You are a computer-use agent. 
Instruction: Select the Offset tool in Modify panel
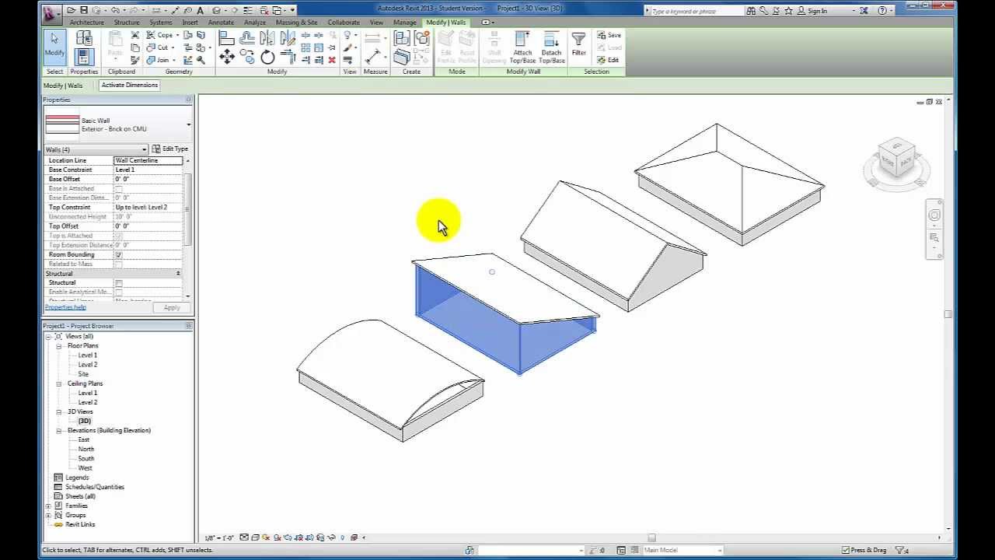click(247, 38)
